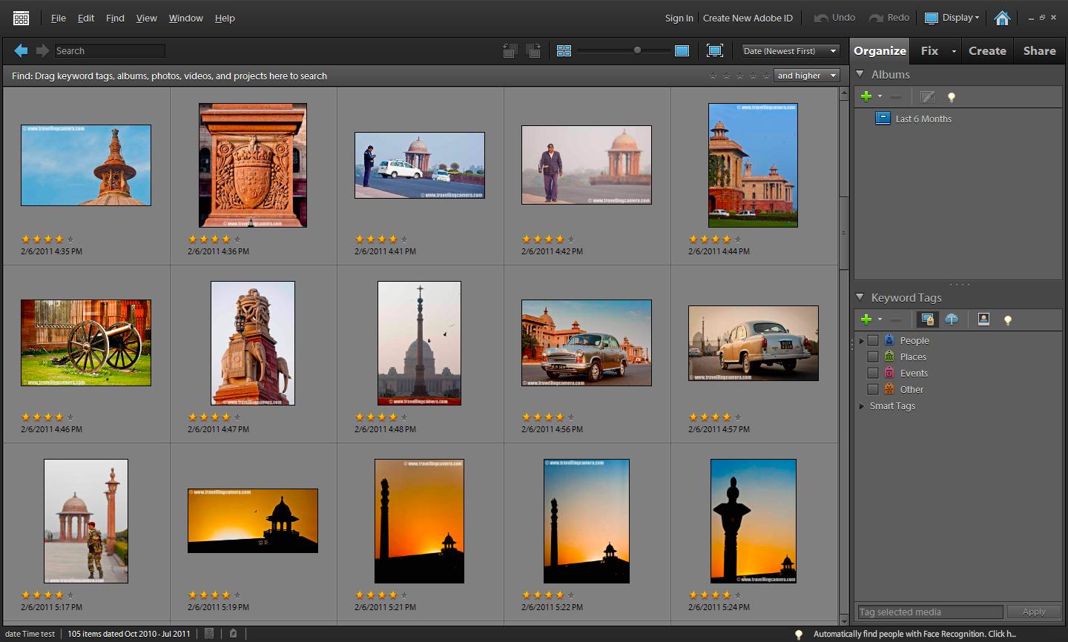Switch to the Create tab

click(987, 50)
